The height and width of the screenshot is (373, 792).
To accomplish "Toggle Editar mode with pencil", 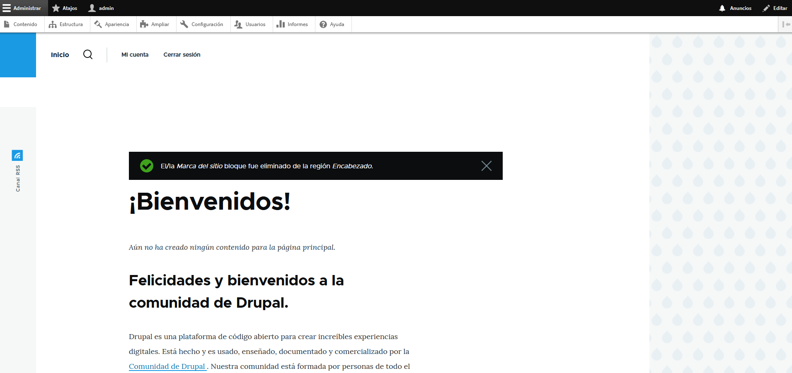I will point(775,8).
